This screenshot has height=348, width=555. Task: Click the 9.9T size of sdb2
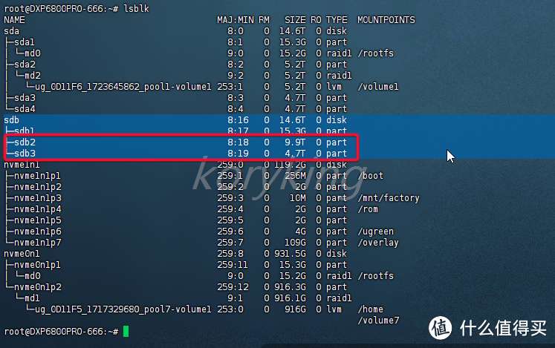coord(295,142)
